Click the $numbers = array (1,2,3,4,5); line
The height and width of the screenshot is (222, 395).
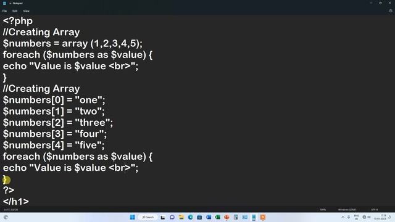coord(73,44)
